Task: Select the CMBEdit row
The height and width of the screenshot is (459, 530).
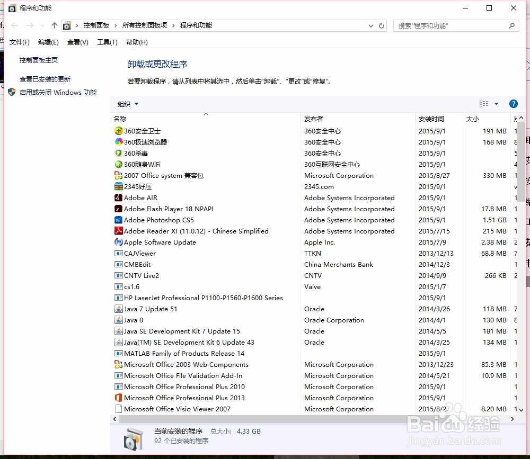Action: (314, 265)
